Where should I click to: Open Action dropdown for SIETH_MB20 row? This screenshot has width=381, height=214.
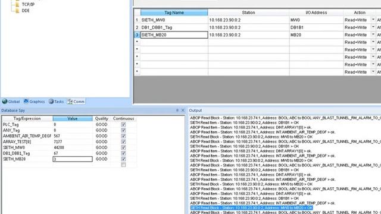click(x=373, y=35)
